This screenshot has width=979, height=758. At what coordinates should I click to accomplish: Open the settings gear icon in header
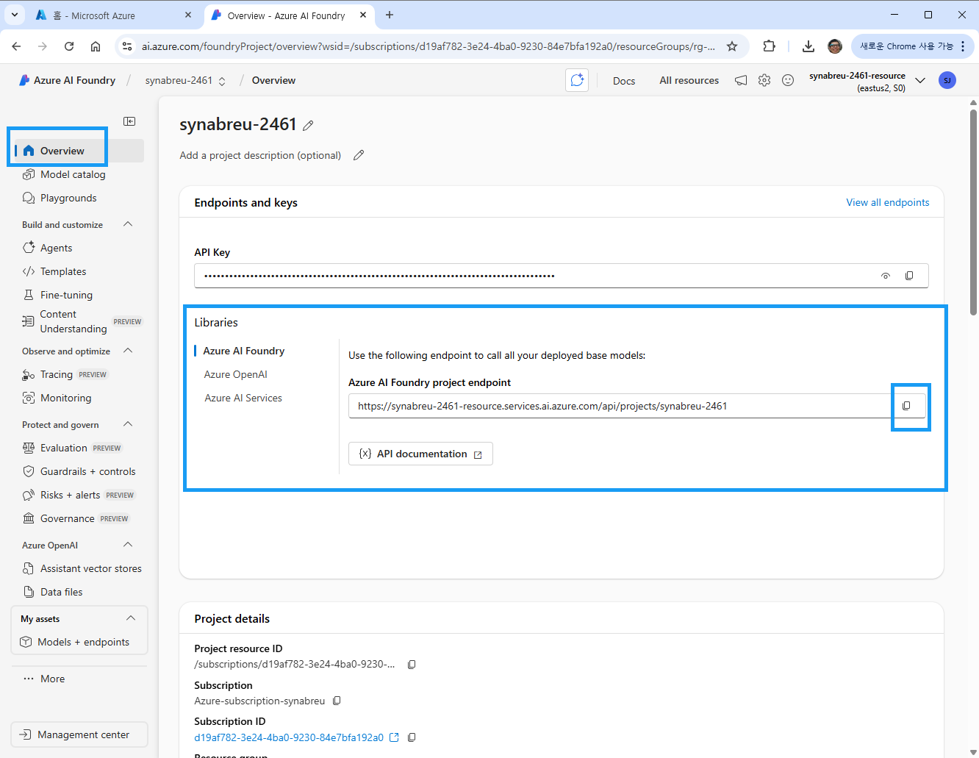coord(764,80)
